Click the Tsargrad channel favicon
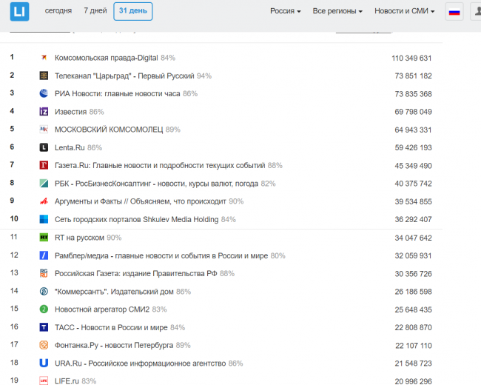The width and height of the screenshot is (481, 385). coord(44,76)
